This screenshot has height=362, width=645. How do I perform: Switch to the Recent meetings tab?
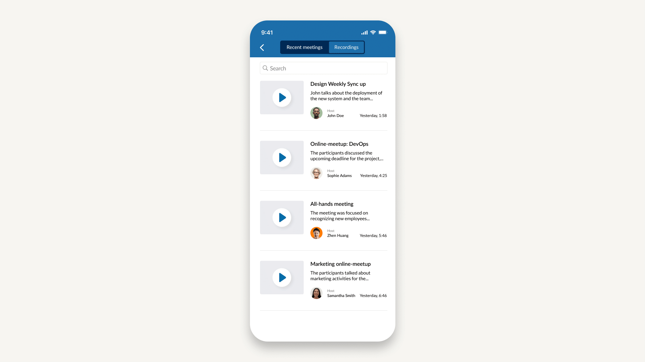tap(304, 47)
